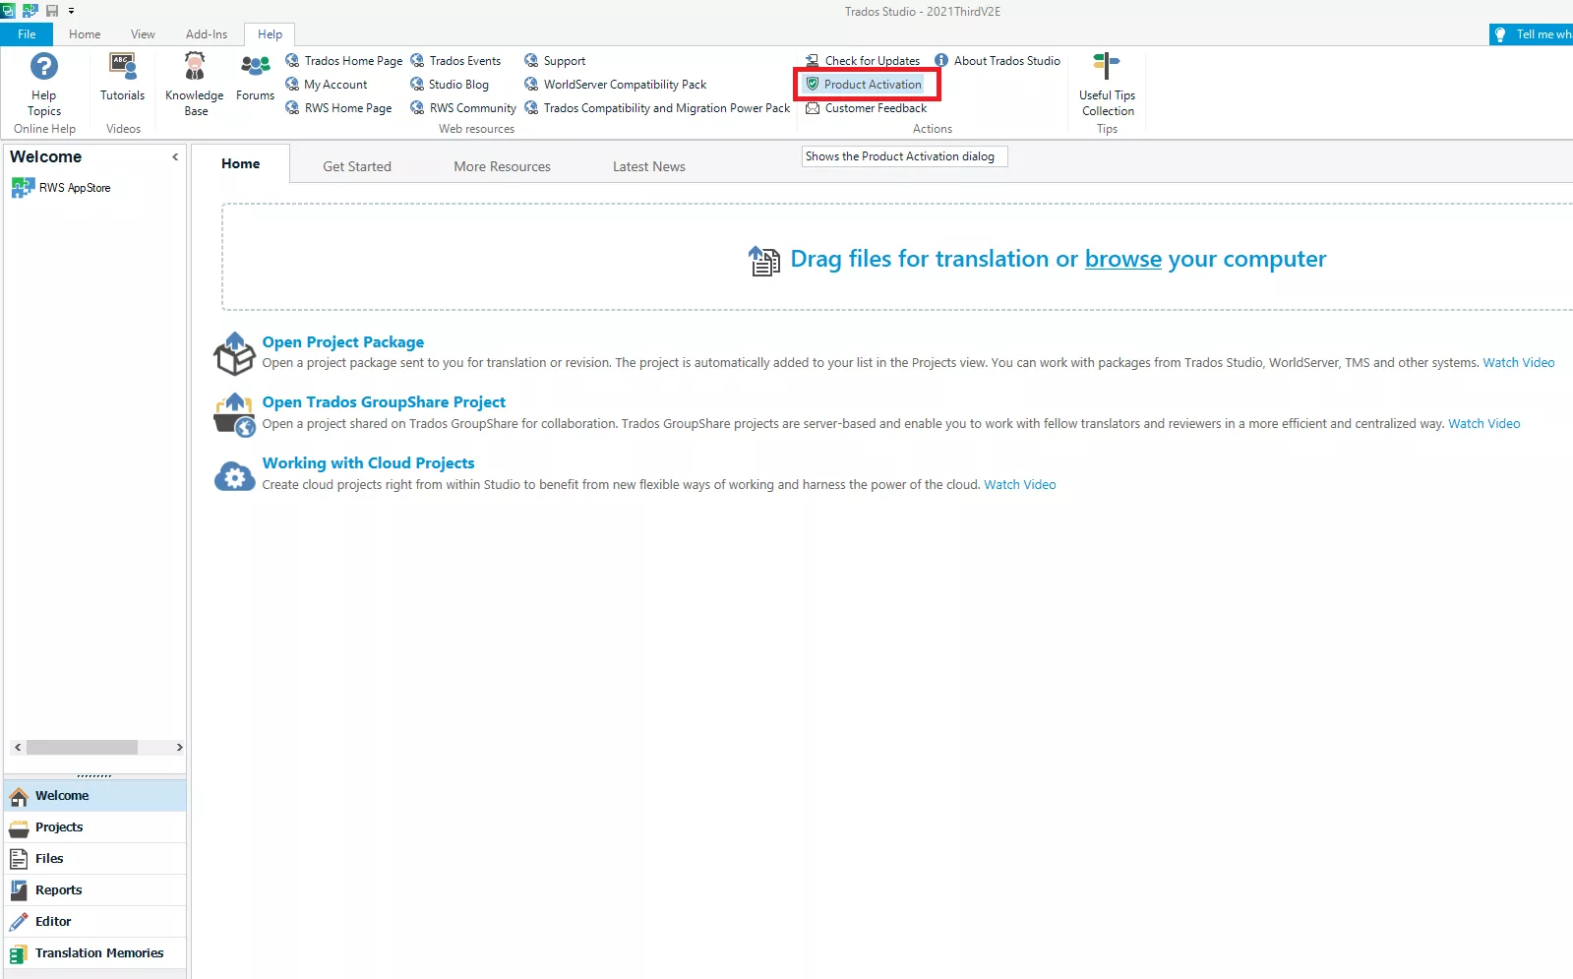Screen dimensions: 1573x979
Task: Switch to the View ribbon tab
Action: [x=143, y=34]
